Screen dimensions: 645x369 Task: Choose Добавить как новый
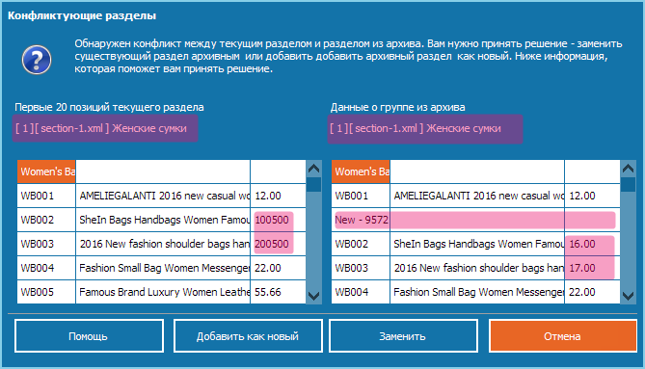[x=248, y=335]
